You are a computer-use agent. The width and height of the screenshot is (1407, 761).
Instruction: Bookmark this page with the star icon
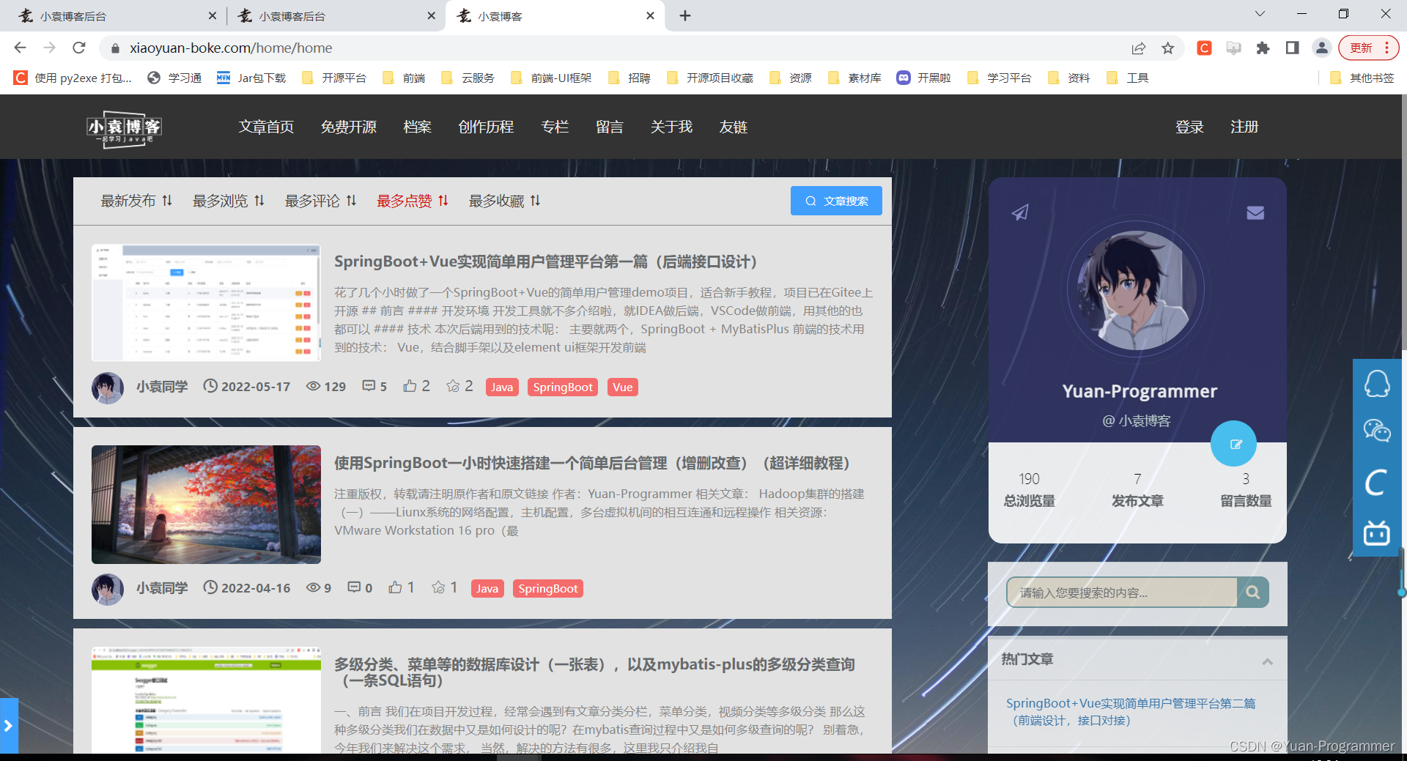[1168, 48]
